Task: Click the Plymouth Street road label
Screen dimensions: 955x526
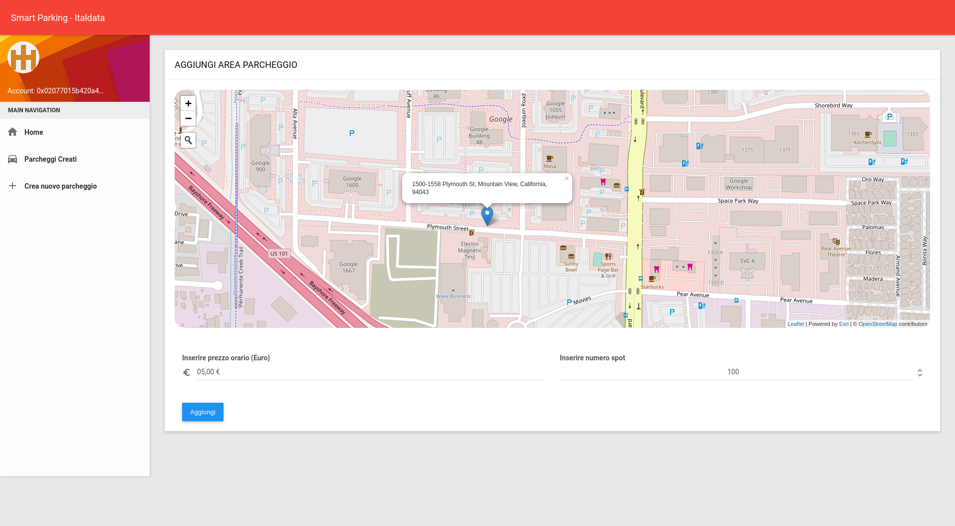Action: (448, 228)
